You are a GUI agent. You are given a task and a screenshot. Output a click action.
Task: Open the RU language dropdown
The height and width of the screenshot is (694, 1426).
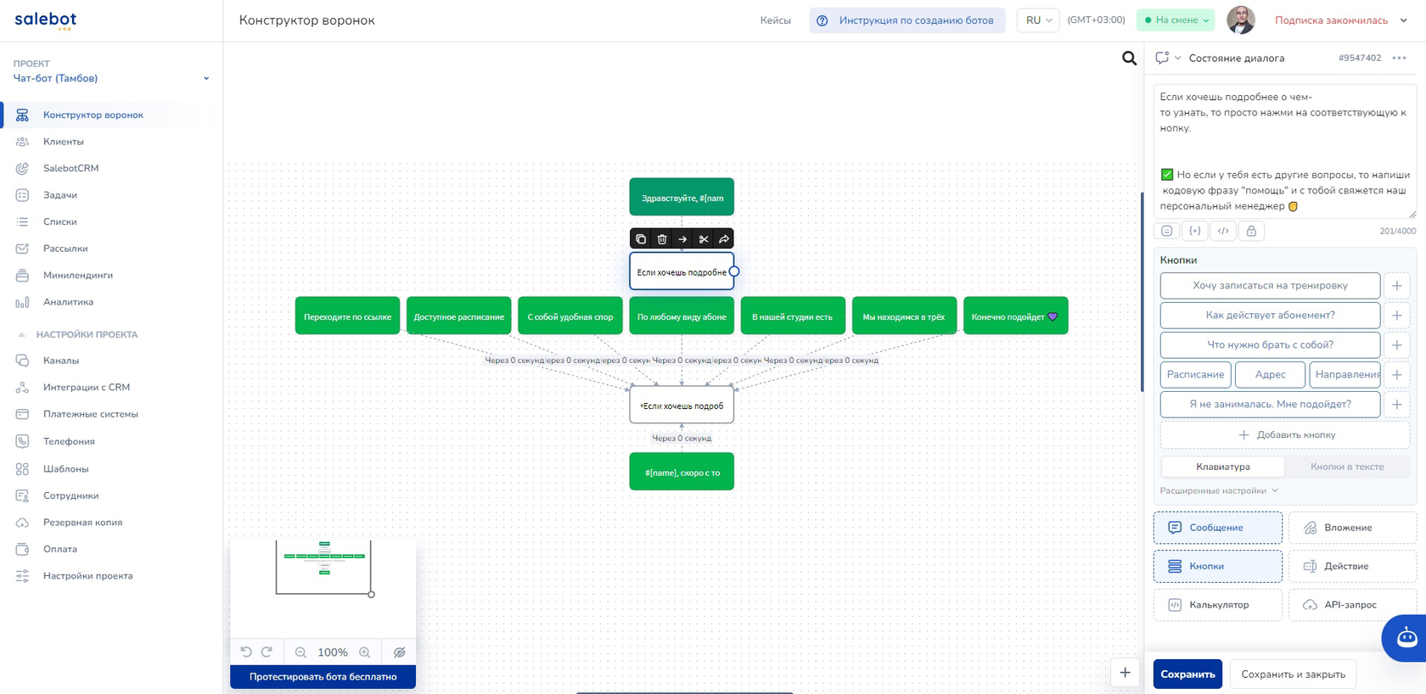click(1038, 20)
